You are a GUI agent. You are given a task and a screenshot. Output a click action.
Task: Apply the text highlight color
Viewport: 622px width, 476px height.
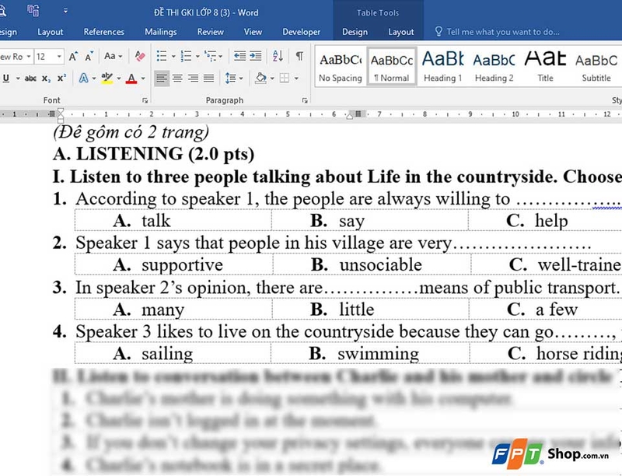click(107, 78)
